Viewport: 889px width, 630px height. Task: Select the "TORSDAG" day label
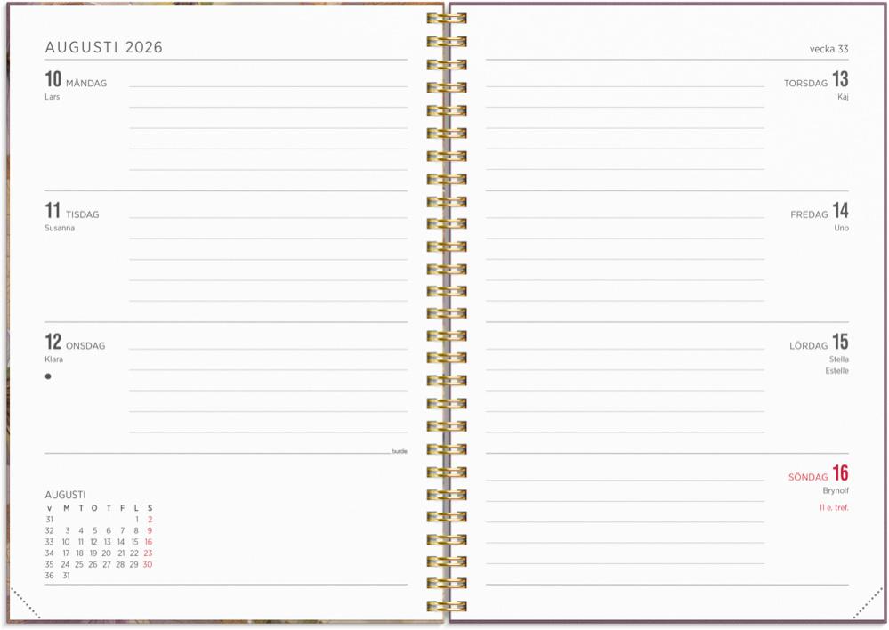[x=805, y=84]
